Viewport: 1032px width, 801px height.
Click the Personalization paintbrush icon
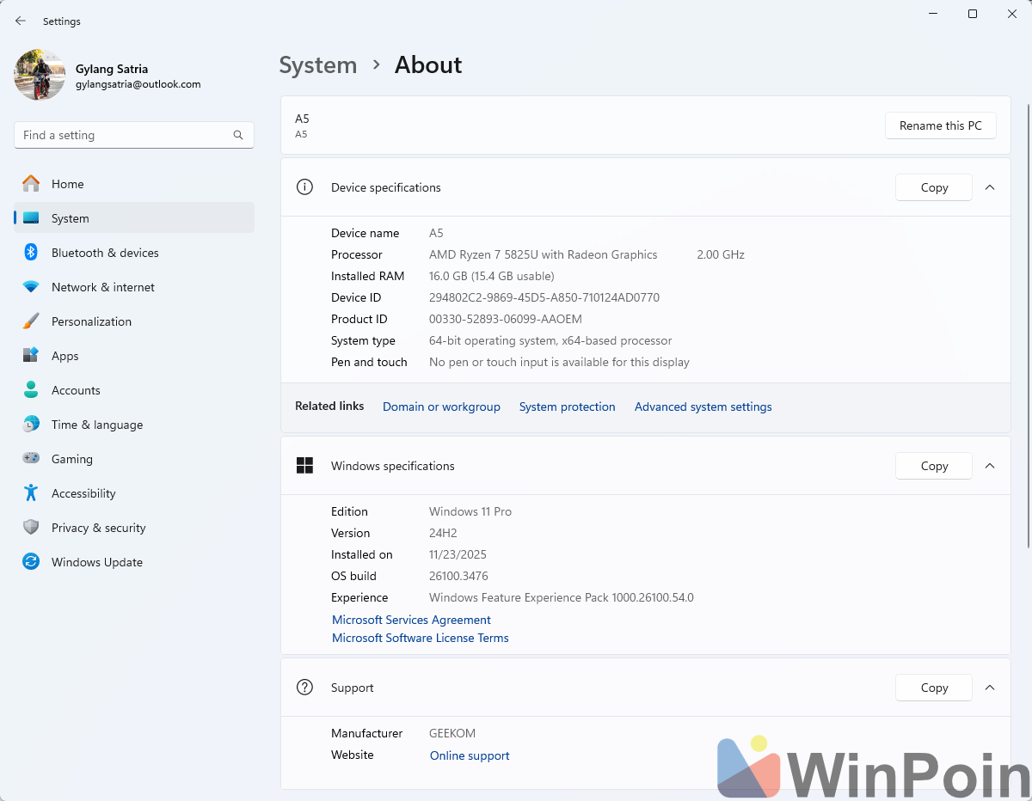pyautogui.click(x=31, y=321)
